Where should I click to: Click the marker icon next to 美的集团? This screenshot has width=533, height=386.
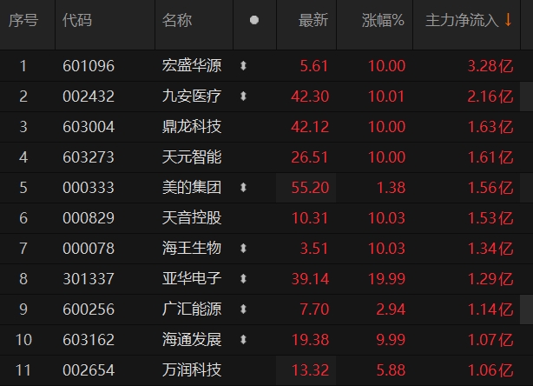(243, 187)
